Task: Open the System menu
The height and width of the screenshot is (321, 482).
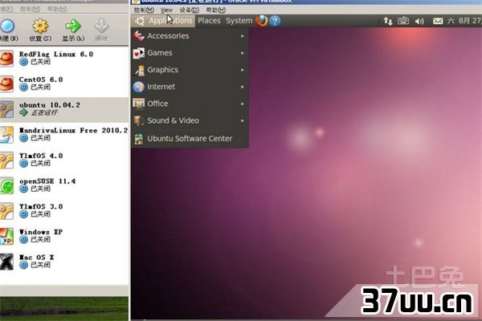Action: pos(239,21)
